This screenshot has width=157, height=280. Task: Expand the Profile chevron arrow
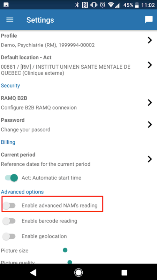point(150,40)
